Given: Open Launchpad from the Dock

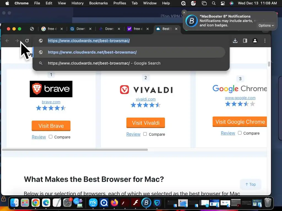Looking at the screenshot, I should click(25, 203).
